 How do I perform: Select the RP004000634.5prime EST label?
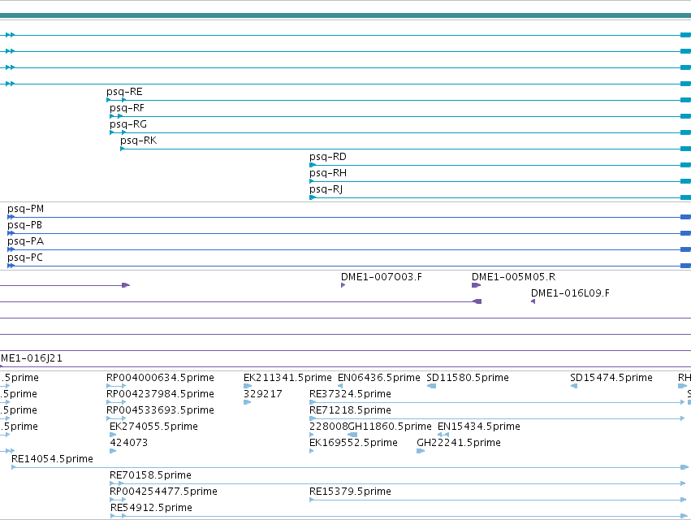tap(160, 378)
